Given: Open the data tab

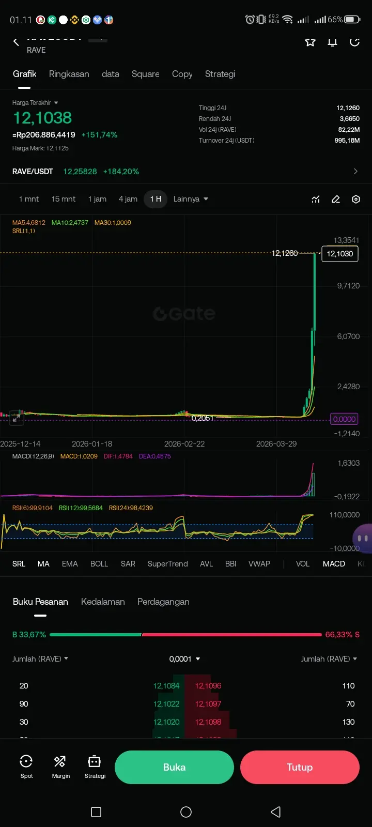Looking at the screenshot, I should pos(110,74).
